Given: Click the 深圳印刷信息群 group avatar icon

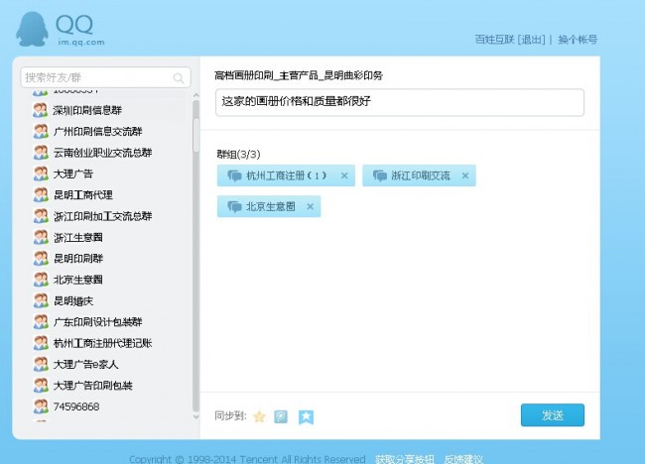Looking at the screenshot, I should pyautogui.click(x=41, y=110).
